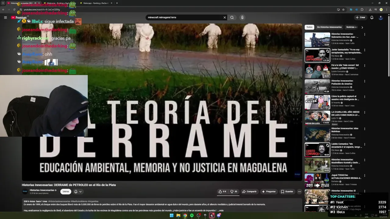Open LA CHARLA DEL AÑO Messi thumbnail
Image resolution: width=390 pixels, height=219 pixels.
pyautogui.click(x=317, y=117)
